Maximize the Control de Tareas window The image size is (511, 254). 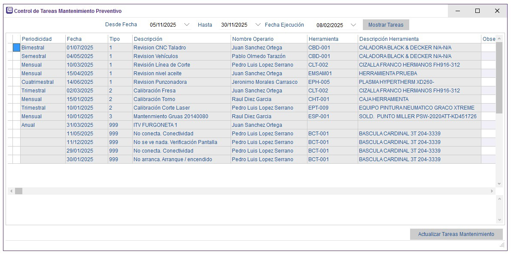click(x=477, y=11)
